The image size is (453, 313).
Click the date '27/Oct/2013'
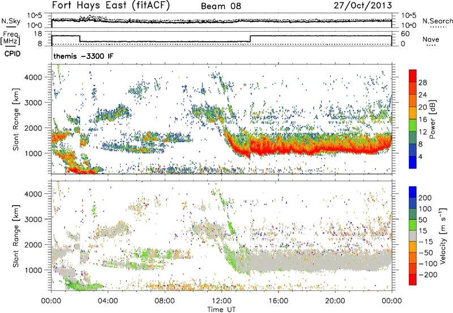click(x=363, y=6)
